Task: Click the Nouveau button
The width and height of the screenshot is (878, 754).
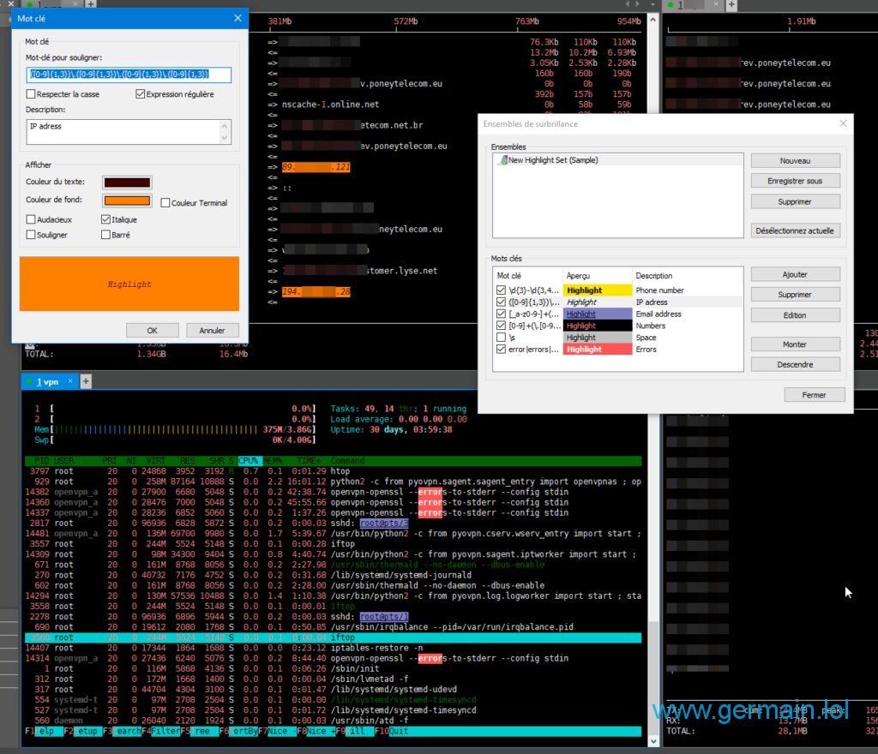Action: 795,161
